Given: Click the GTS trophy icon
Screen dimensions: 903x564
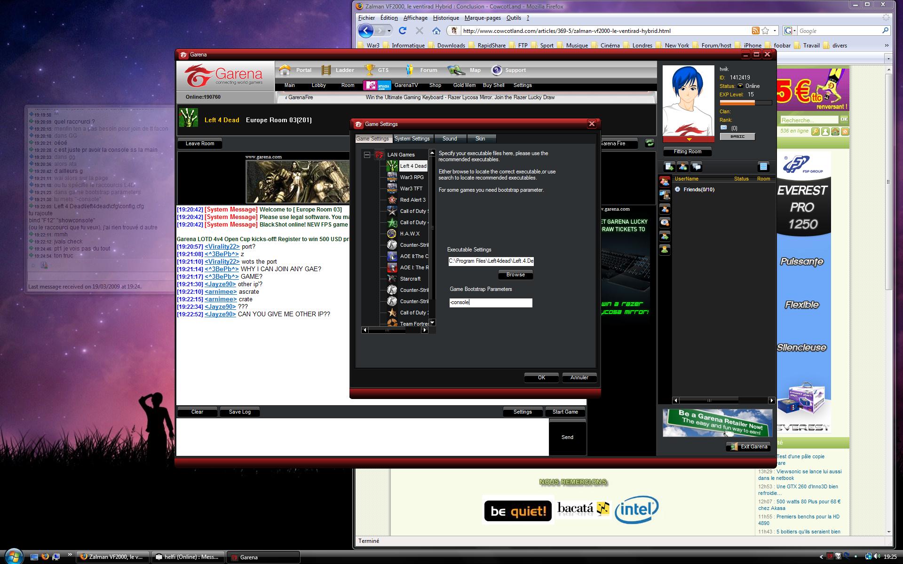Looking at the screenshot, I should pyautogui.click(x=370, y=70).
